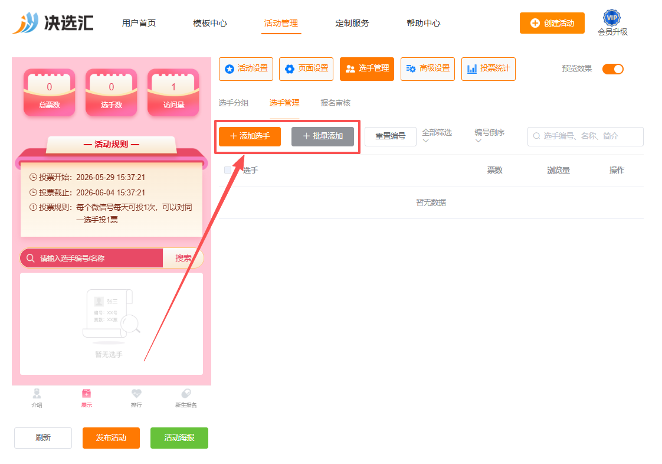This screenshot has height=464, width=662.
Task: Click the 决选汇 logo icon
Action: click(x=26, y=22)
